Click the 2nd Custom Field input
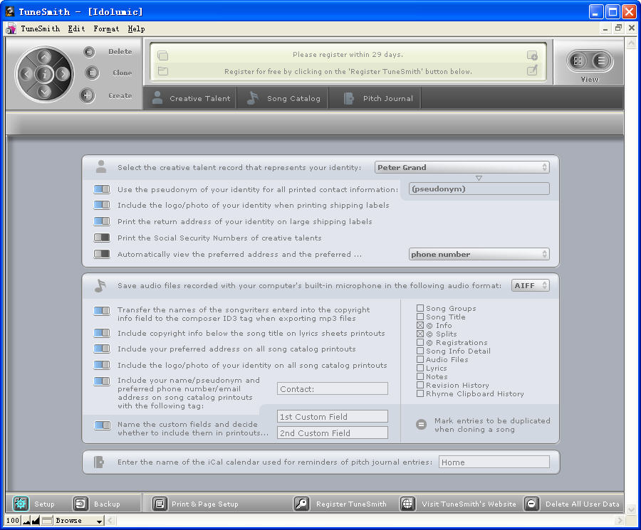 tap(333, 433)
